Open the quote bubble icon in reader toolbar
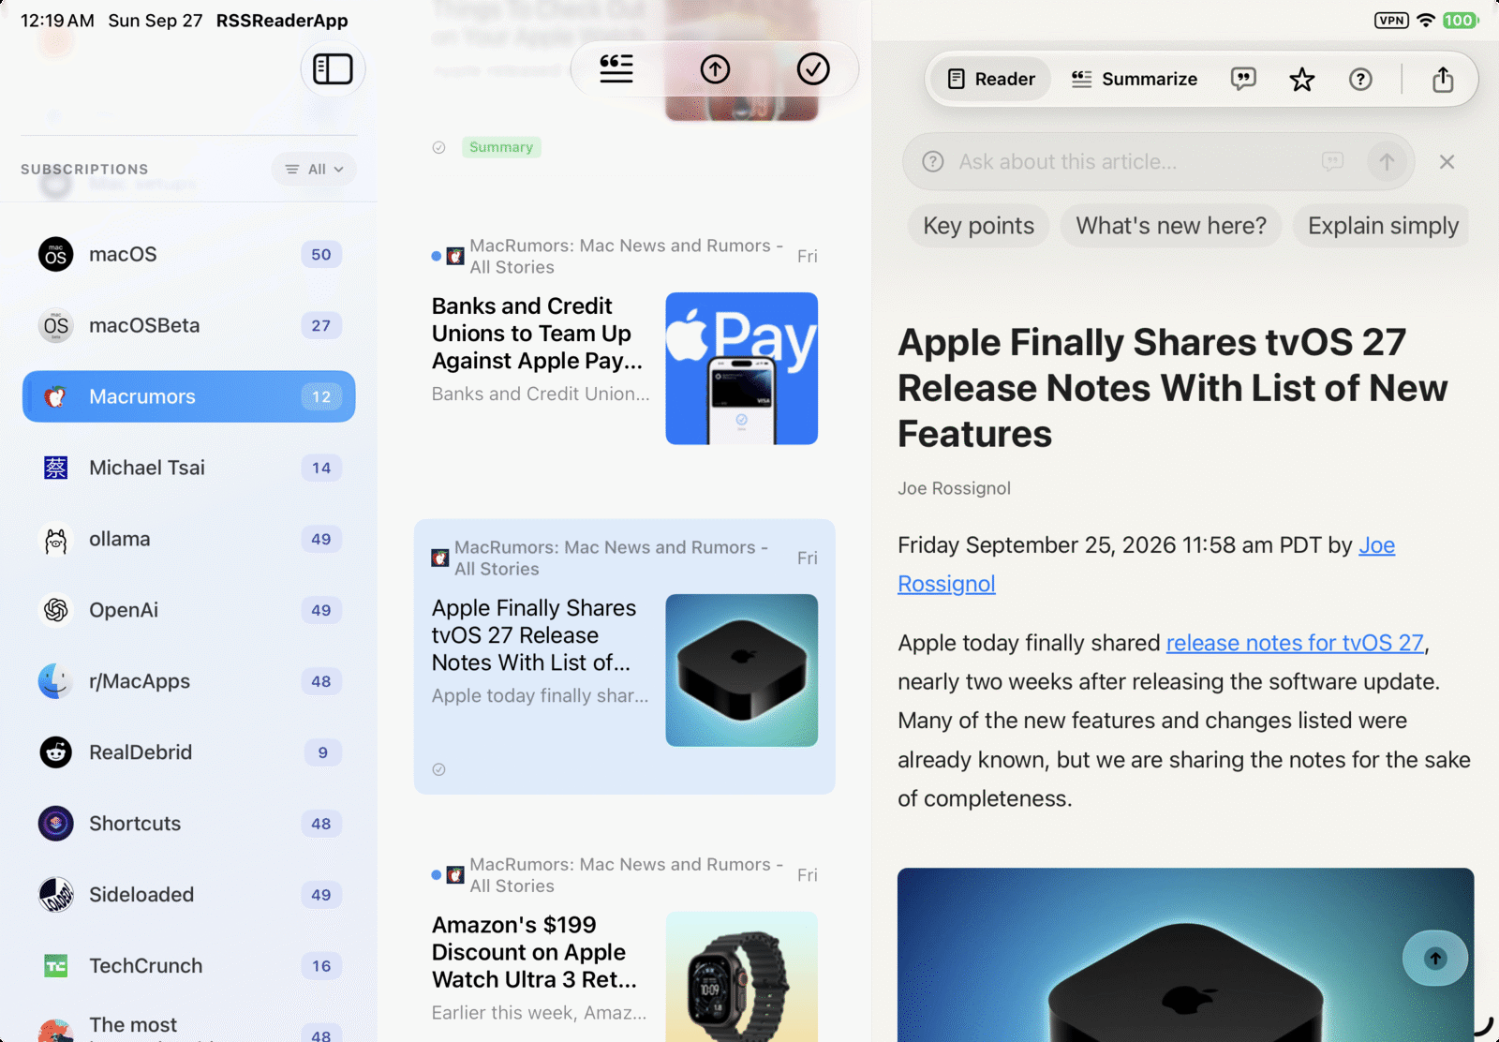 pyautogui.click(x=1243, y=80)
